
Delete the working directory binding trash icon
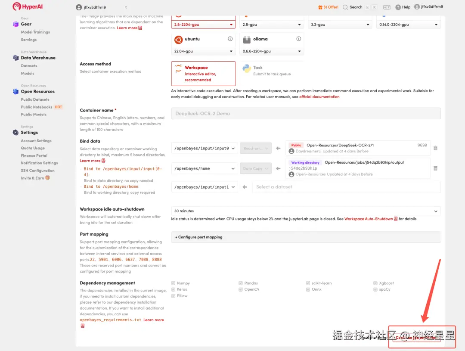435,168
